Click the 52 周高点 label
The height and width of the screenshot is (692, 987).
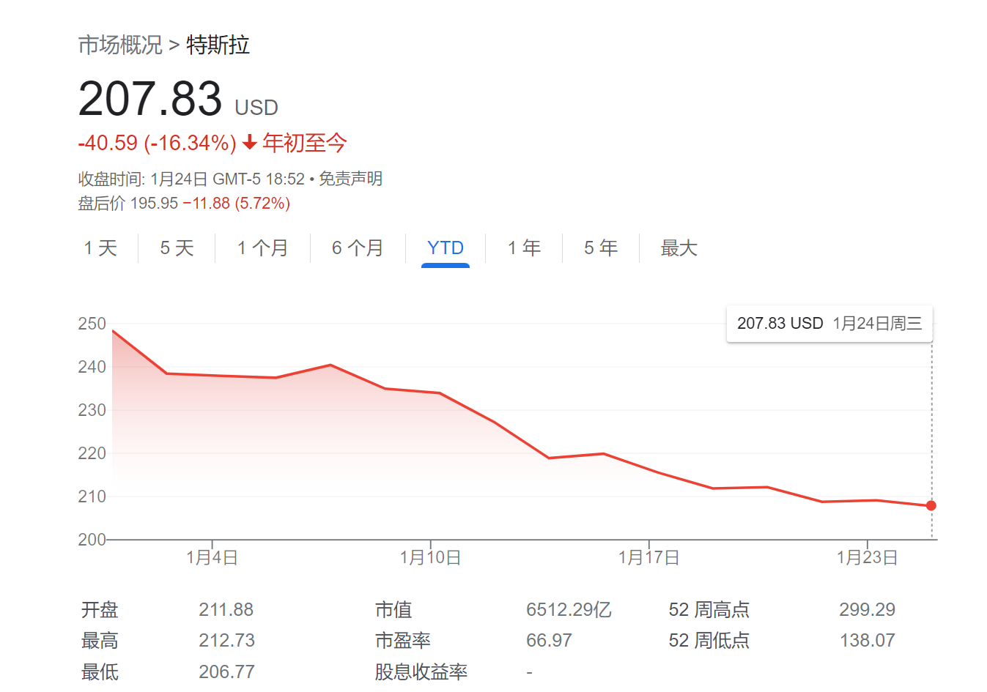[709, 609]
